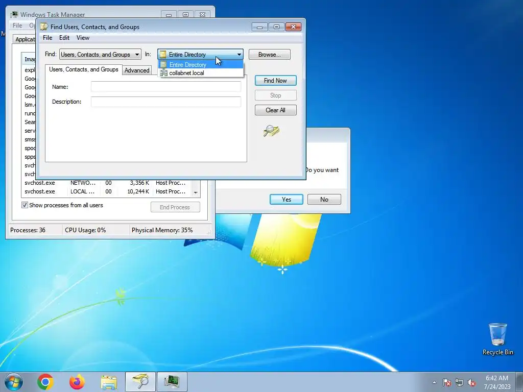Image resolution: width=523 pixels, height=392 pixels.
Task: Click the 3,356 K memory value
Action: tap(139, 183)
